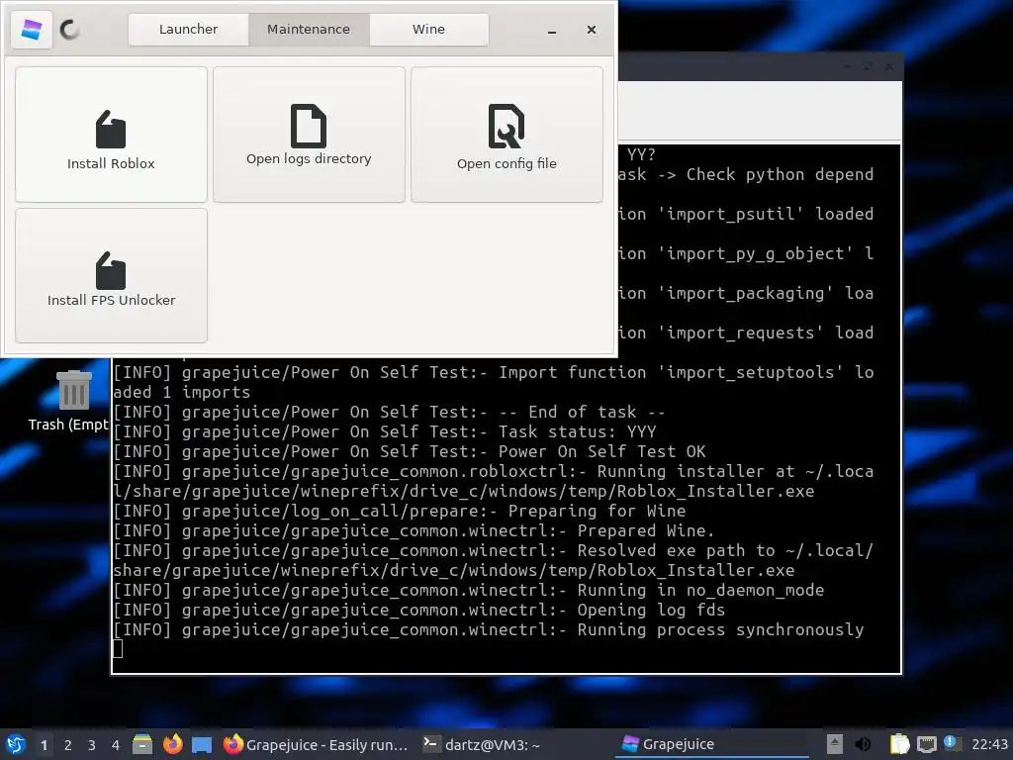Switch to workspace 2 in taskbar
Image resolution: width=1013 pixels, height=760 pixels.
[x=68, y=745]
